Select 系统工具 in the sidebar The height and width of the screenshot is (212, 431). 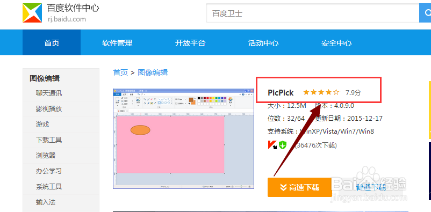point(49,187)
